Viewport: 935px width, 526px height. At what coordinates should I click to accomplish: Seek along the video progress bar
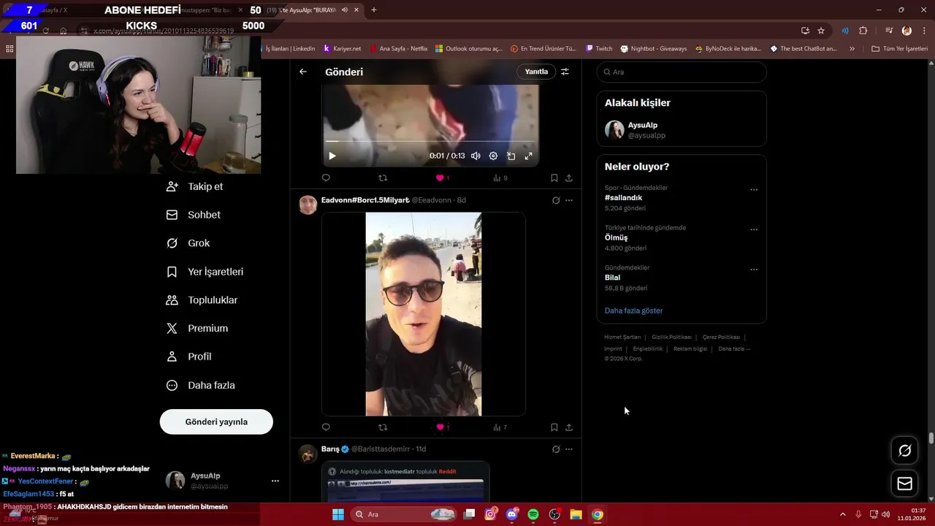pos(431,141)
